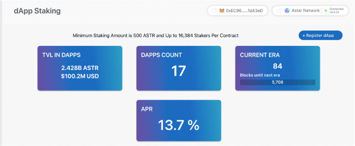The height and width of the screenshot is (146, 355).
Task: Click the blocks until next era progress bar
Action: point(277,82)
